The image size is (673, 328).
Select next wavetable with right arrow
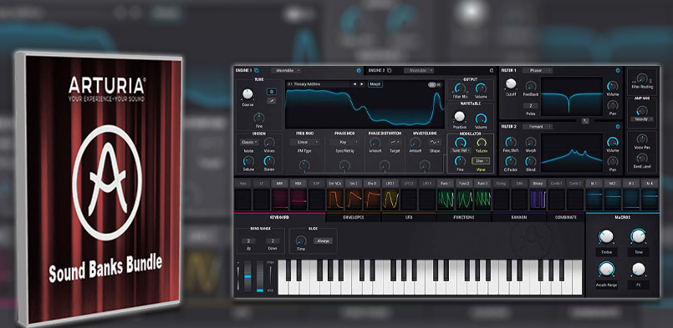tap(361, 84)
